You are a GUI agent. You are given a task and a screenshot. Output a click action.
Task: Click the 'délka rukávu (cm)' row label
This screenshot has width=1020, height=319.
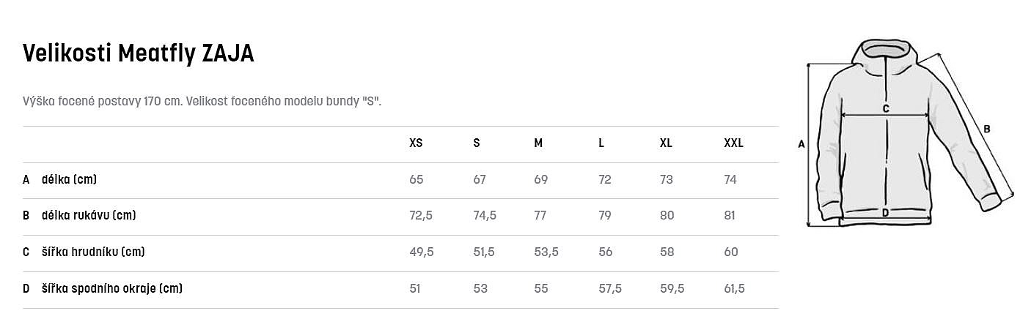pyautogui.click(x=89, y=215)
